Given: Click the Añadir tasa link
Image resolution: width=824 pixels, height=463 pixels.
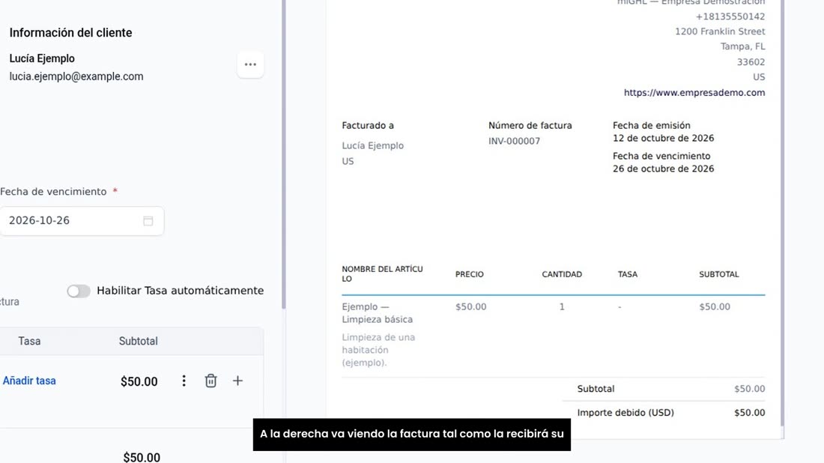Looking at the screenshot, I should pyautogui.click(x=29, y=381).
